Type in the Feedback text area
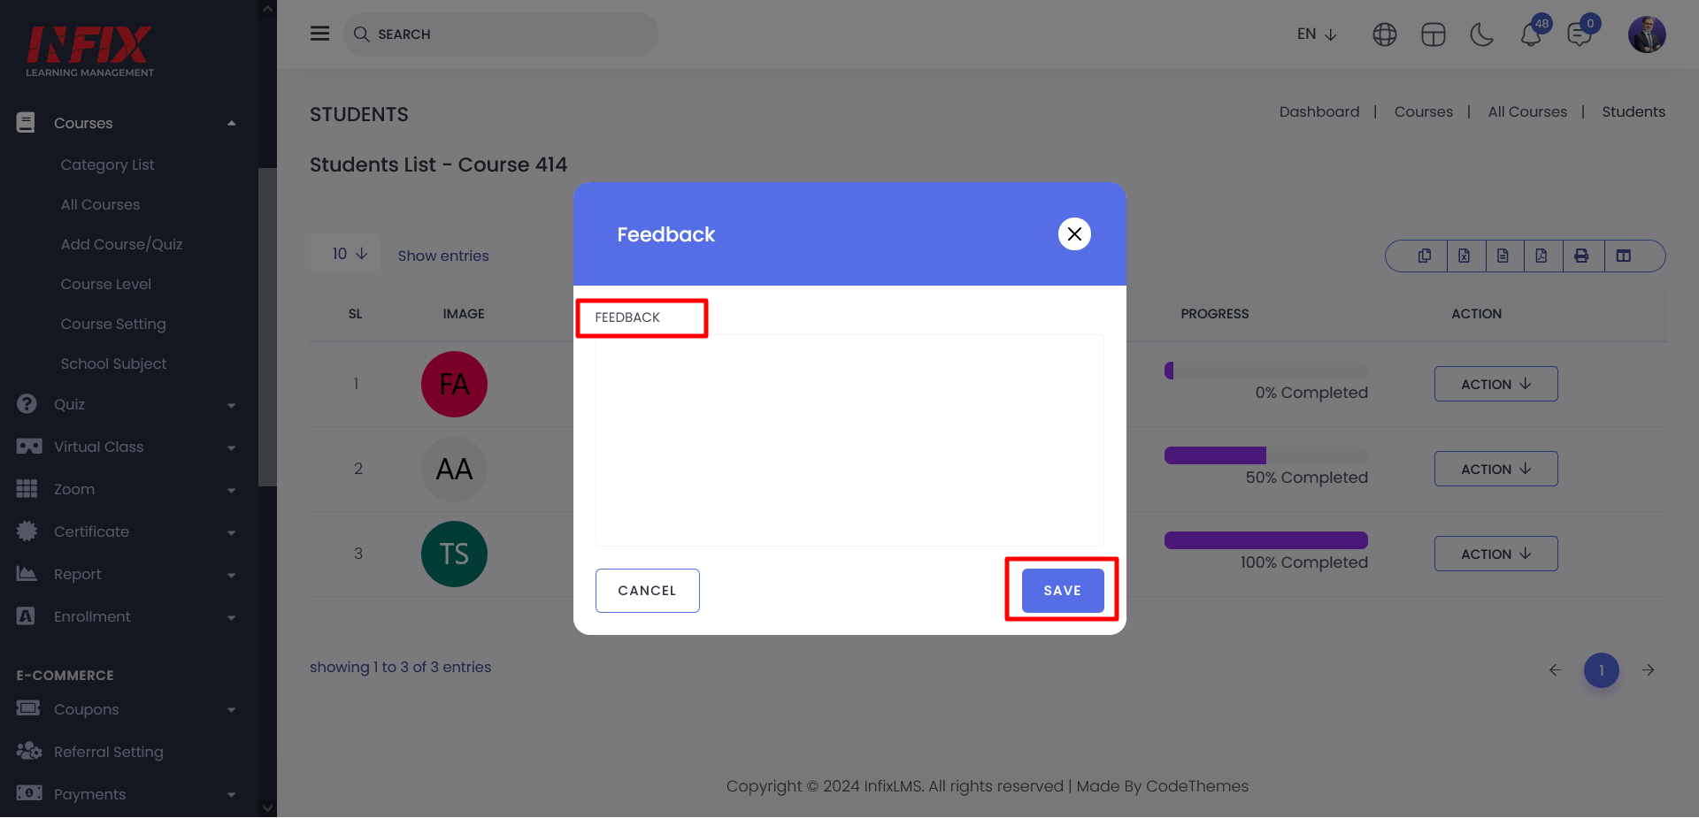This screenshot has height=818, width=1699. 849,440
